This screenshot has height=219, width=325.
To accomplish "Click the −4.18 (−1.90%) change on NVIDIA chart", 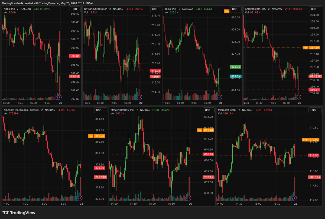I will (134, 9).
